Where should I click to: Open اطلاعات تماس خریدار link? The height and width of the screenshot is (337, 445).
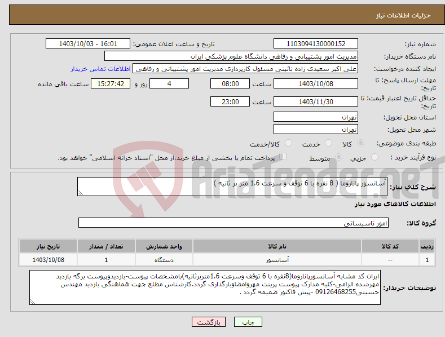pyautogui.click(x=100, y=69)
